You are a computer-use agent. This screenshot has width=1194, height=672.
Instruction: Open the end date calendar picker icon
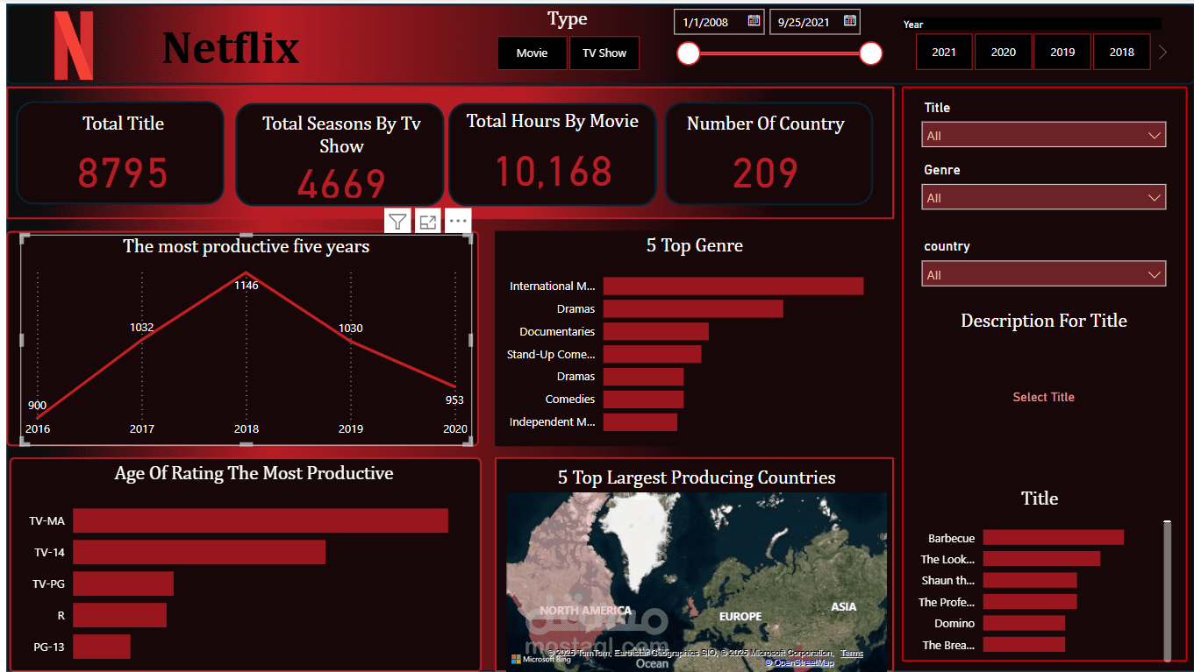click(x=849, y=21)
